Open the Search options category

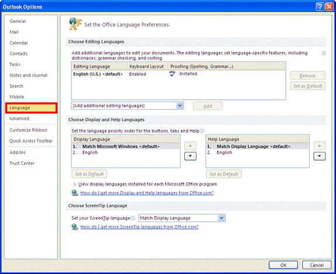point(16,86)
